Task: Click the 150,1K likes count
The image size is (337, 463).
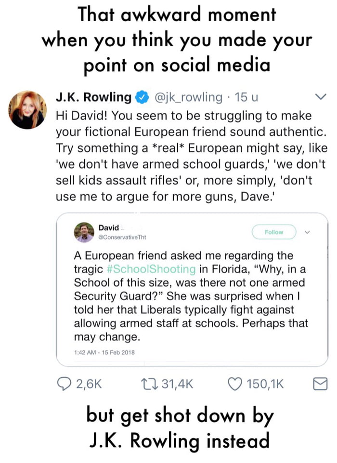Action: [x=265, y=384]
